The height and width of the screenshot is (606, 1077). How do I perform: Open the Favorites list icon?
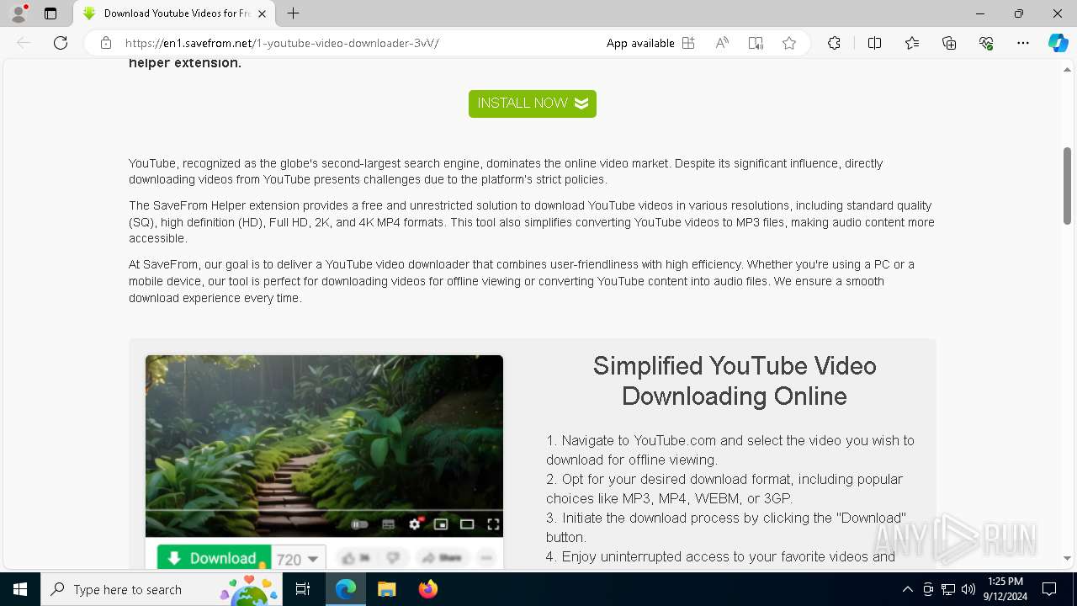(x=912, y=43)
